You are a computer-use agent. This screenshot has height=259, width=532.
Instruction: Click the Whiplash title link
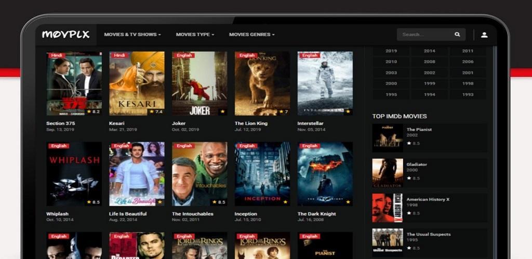[x=57, y=214]
